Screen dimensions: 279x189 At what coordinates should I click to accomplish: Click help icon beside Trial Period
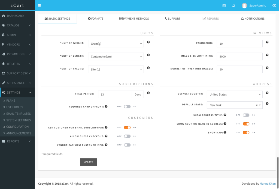click(x=148, y=93)
